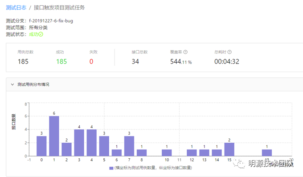303x177 pixels.
Task: Click the chart legend text label
Action: click(x=153, y=168)
